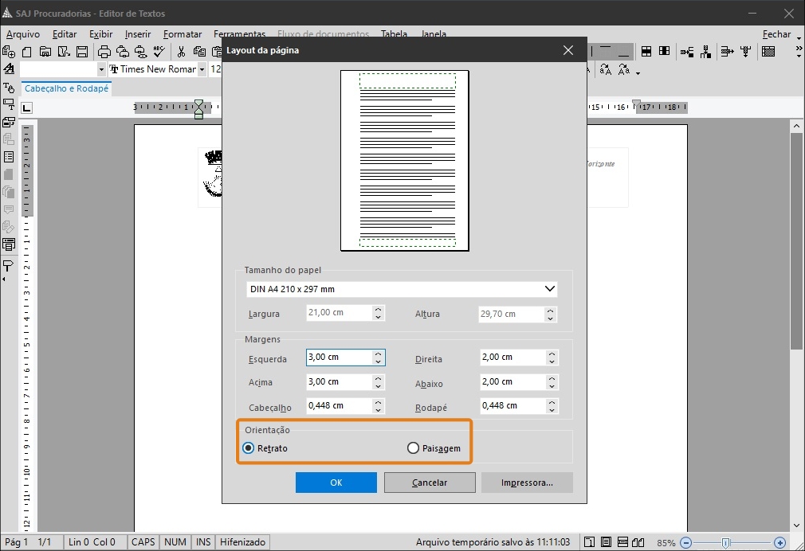The height and width of the screenshot is (551, 805).
Task: Click the zoom out minus icon
Action: tap(686, 542)
